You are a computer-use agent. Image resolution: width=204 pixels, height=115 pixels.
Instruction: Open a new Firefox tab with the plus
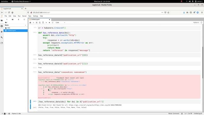[x=25, y=9]
